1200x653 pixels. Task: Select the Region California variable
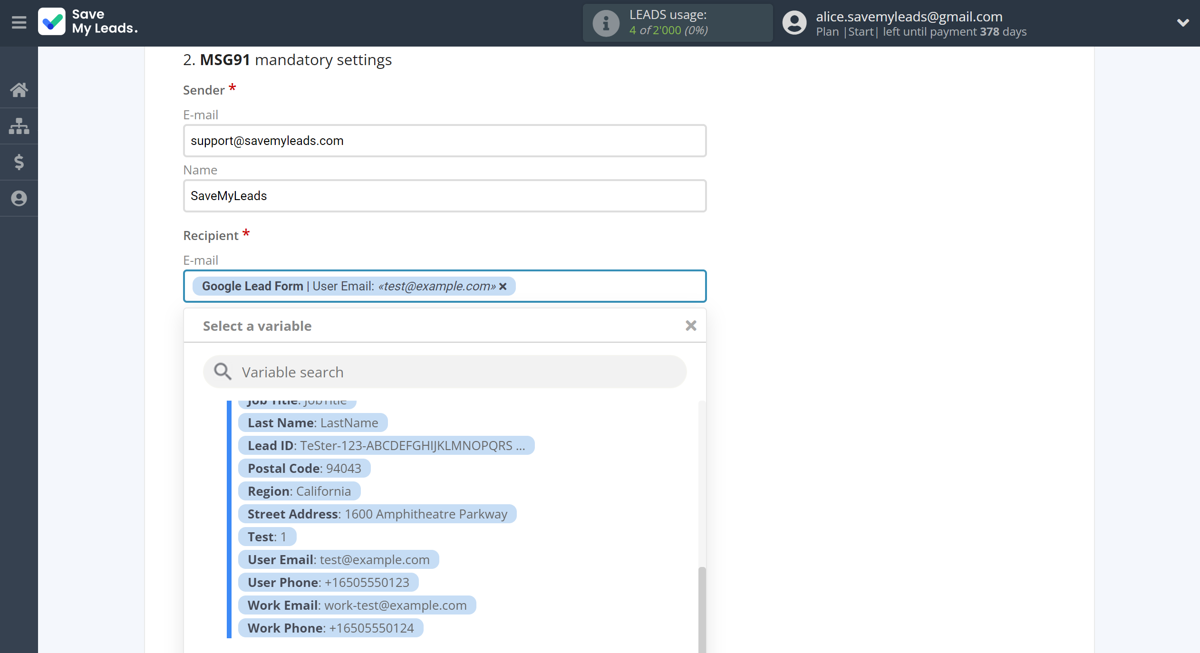pos(299,491)
